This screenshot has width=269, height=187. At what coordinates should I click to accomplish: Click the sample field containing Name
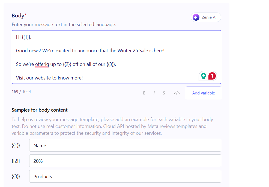coord(125,145)
